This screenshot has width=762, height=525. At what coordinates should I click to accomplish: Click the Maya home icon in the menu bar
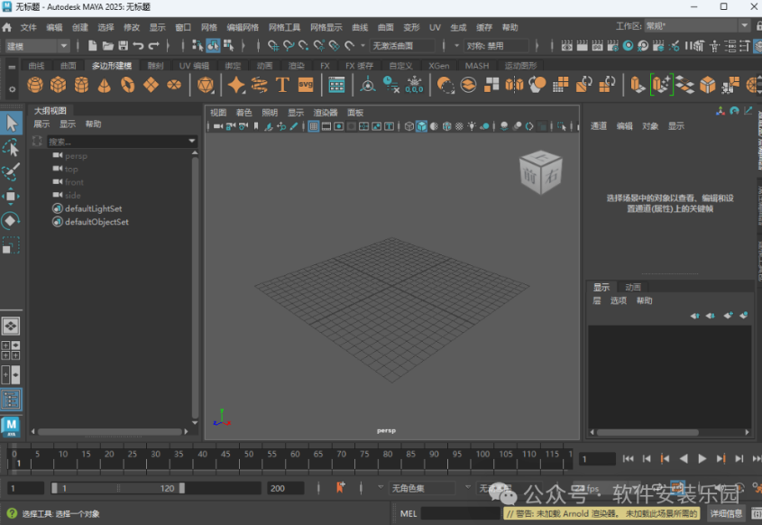(x=7, y=27)
